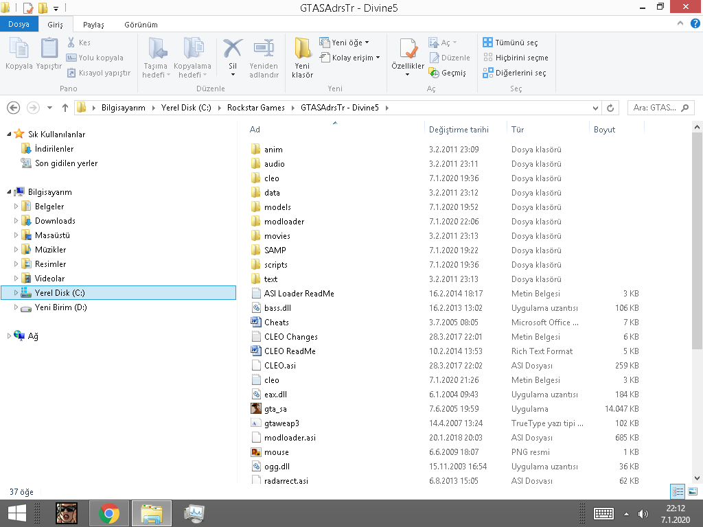
Task: Switch to the Giriş ribbon tab
Action: click(x=55, y=25)
